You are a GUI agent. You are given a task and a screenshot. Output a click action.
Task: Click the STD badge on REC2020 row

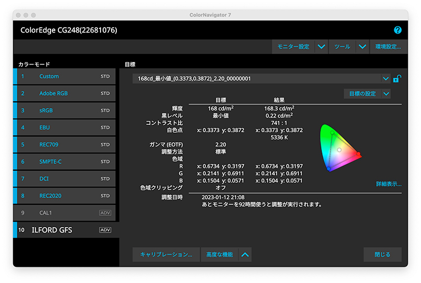point(105,196)
